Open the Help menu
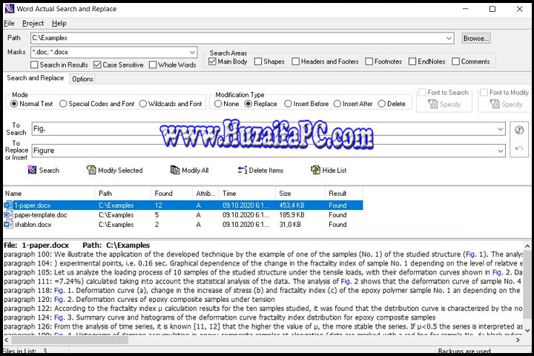 [59, 23]
